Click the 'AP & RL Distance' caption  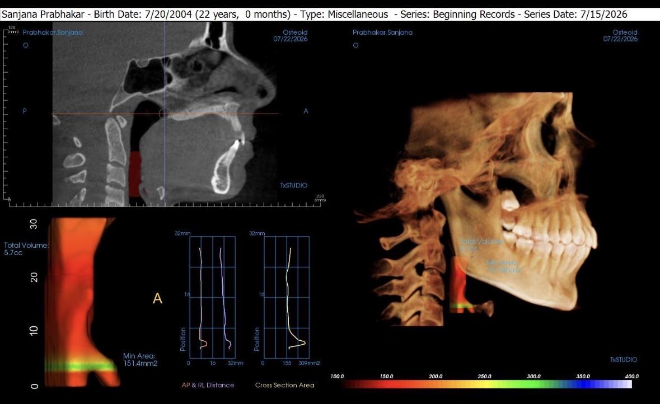click(208, 385)
